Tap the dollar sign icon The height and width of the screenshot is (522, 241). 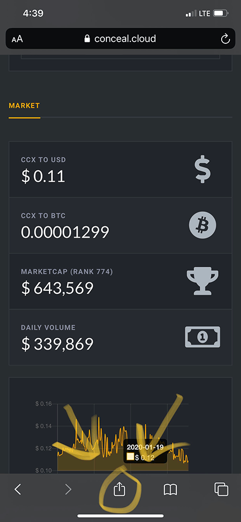202,170
